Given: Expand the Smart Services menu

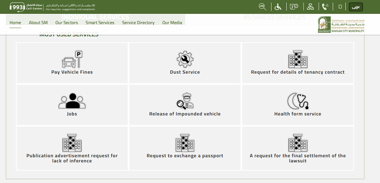Looking at the screenshot, I should pyautogui.click(x=100, y=23).
